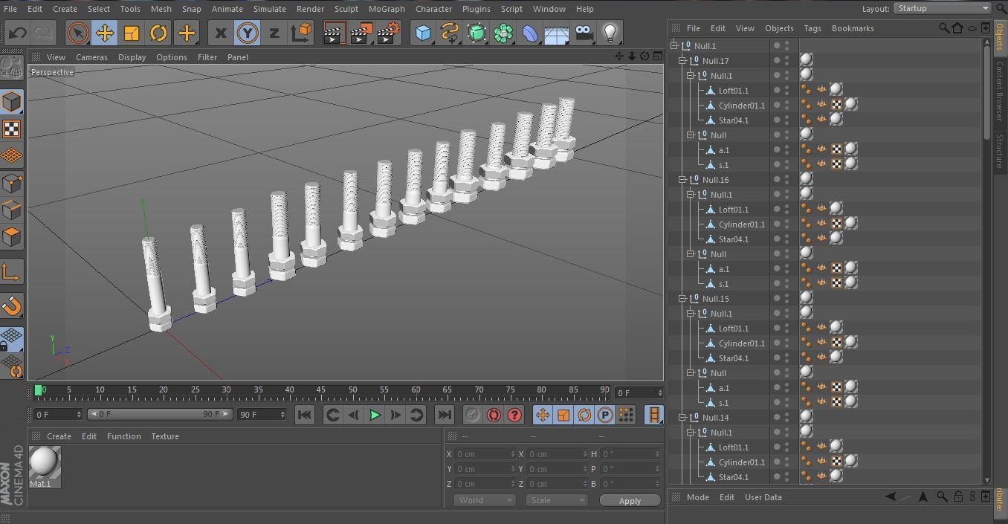Click the record active objects button
The image size is (1008, 524).
point(472,415)
